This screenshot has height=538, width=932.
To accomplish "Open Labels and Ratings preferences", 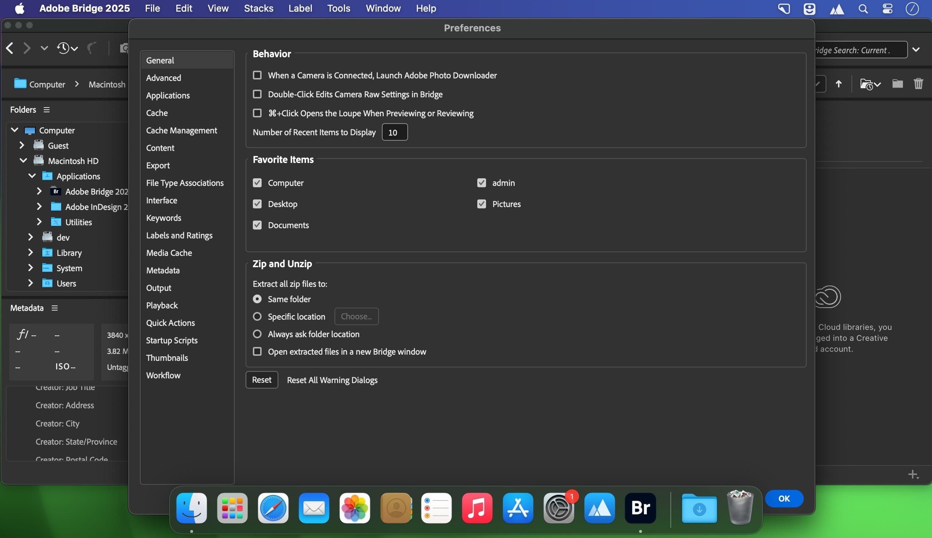I will tap(187, 235).
